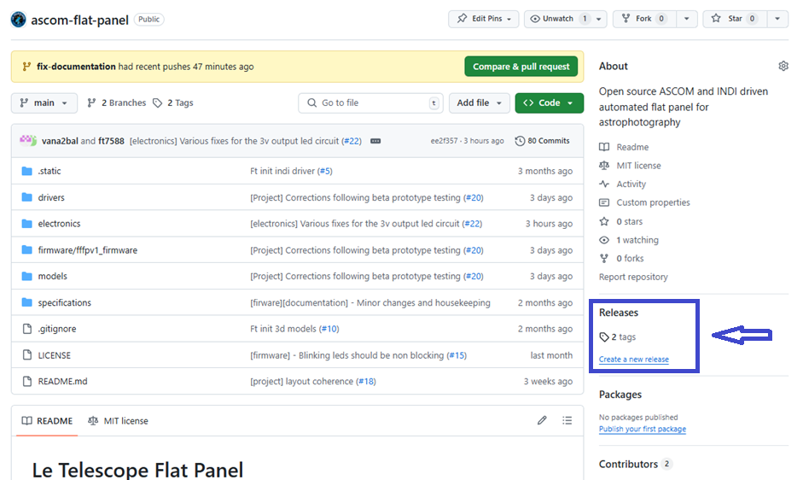Open the main branch selector
Viewport: 803px width, 480px height.
click(x=44, y=103)
